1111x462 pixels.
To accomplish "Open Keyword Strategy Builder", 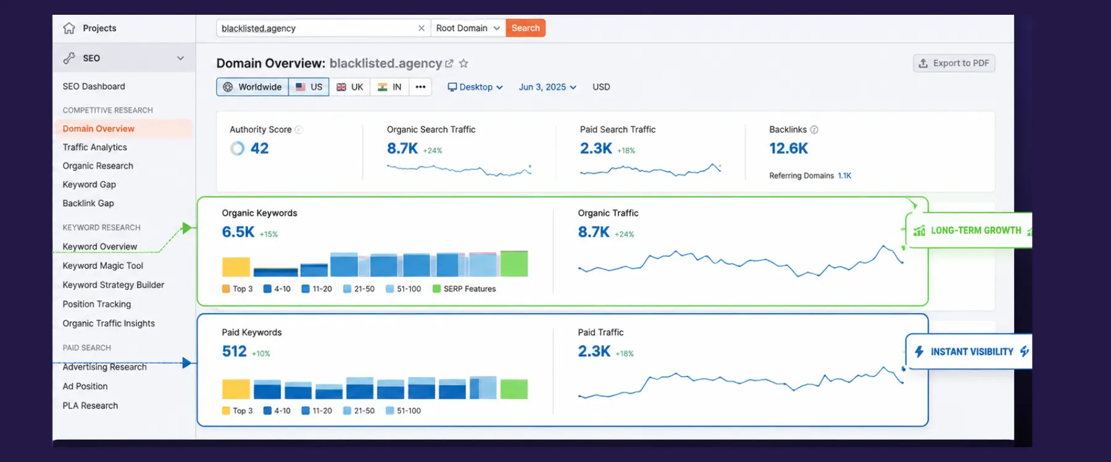I will coord(114,285).
